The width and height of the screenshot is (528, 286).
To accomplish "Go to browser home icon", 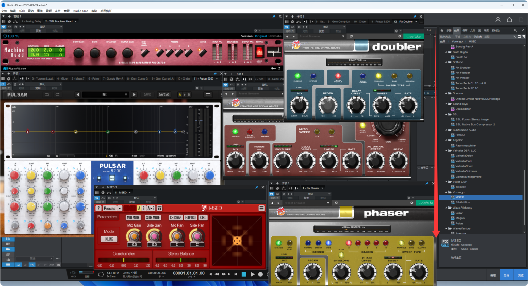I will (442, 30).
